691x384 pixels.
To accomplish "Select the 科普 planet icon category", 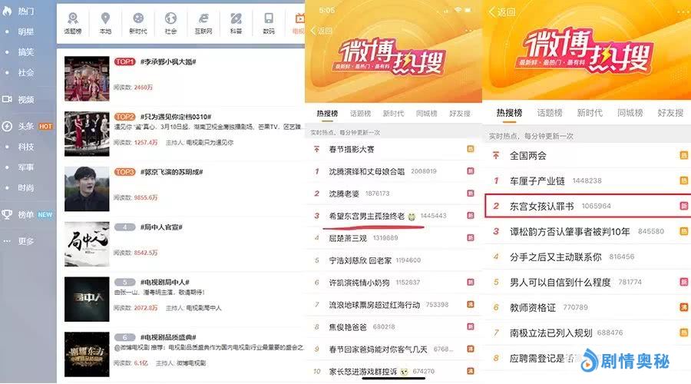I will click(x=236, y=22).
